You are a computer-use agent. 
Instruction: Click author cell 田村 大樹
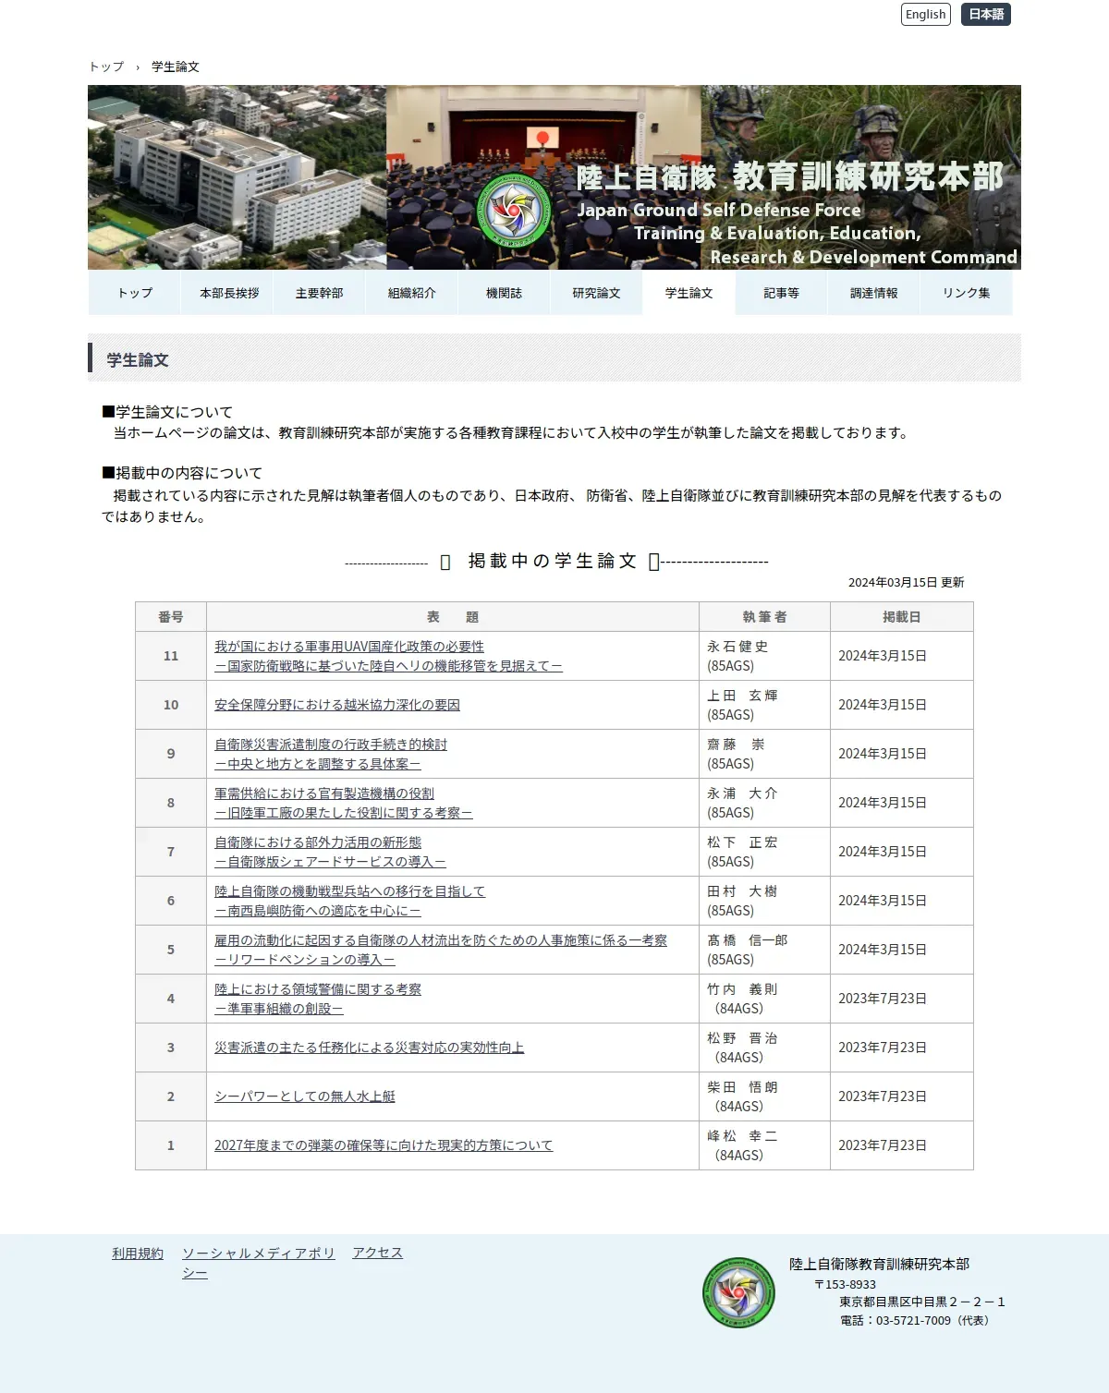[x=764, y=901]
